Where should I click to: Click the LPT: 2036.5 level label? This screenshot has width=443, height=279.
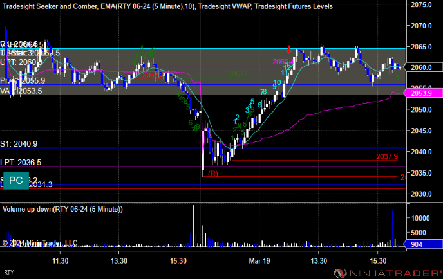point(21,163)
